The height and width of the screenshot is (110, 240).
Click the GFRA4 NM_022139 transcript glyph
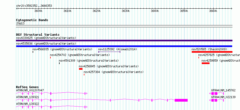(217, 100)
